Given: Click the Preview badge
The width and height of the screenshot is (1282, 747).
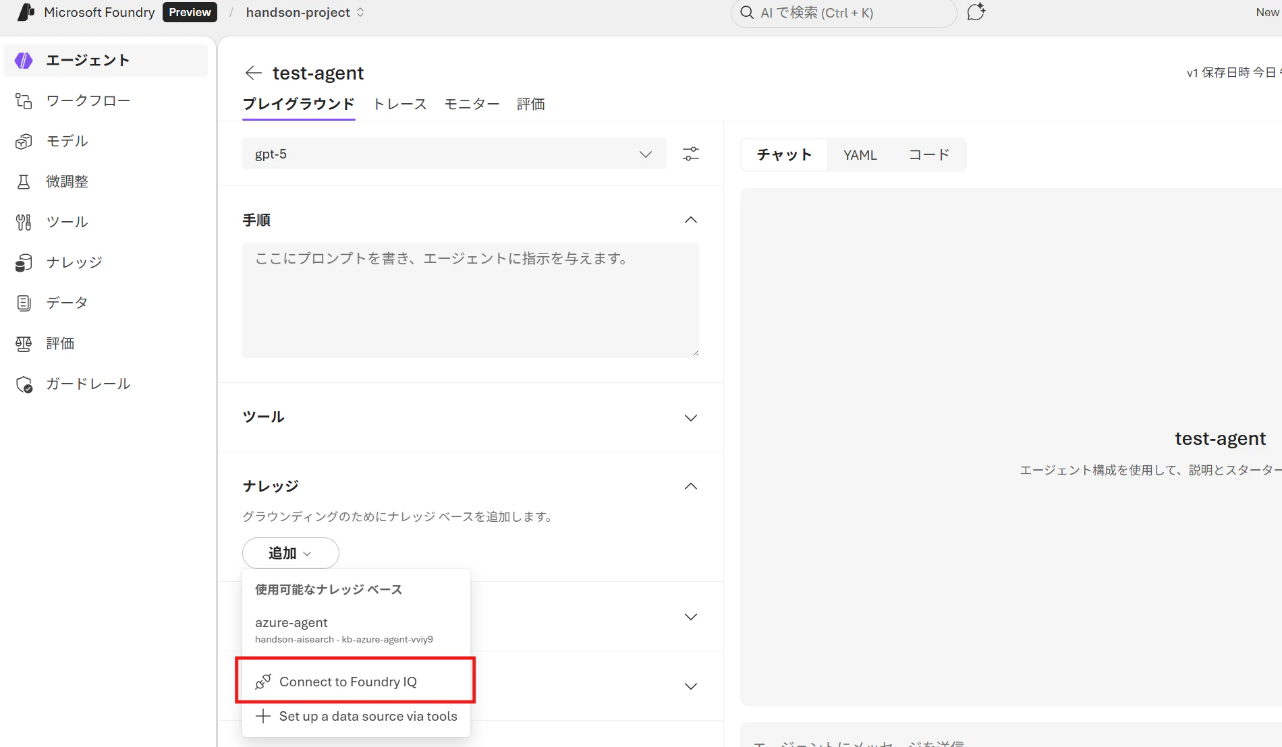Looking at the screenshot, I should (x=190, y=12).
